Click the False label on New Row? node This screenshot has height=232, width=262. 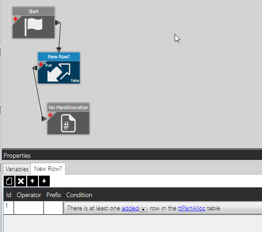tap(75, 81)
